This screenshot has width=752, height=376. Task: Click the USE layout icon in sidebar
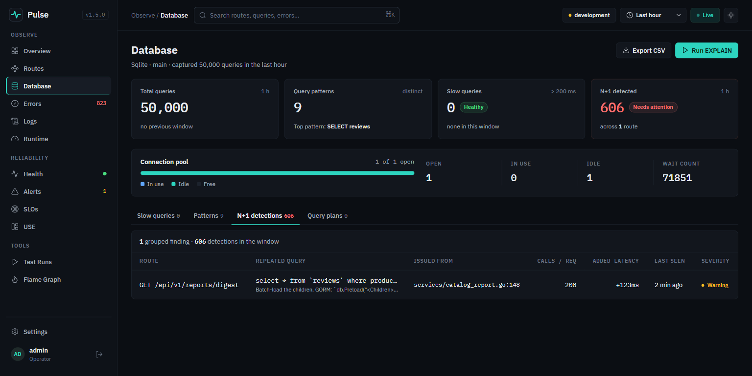tap(15, 227)
